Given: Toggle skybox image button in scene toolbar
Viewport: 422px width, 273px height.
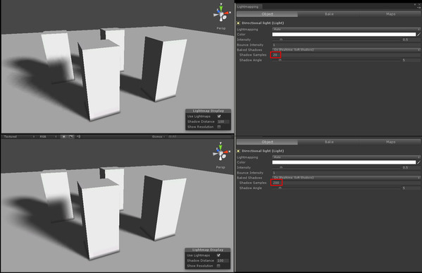Looking at the screenshot, I should 70,137.
